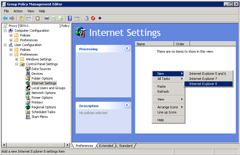Go up one level with folder arrow icon

21,19
